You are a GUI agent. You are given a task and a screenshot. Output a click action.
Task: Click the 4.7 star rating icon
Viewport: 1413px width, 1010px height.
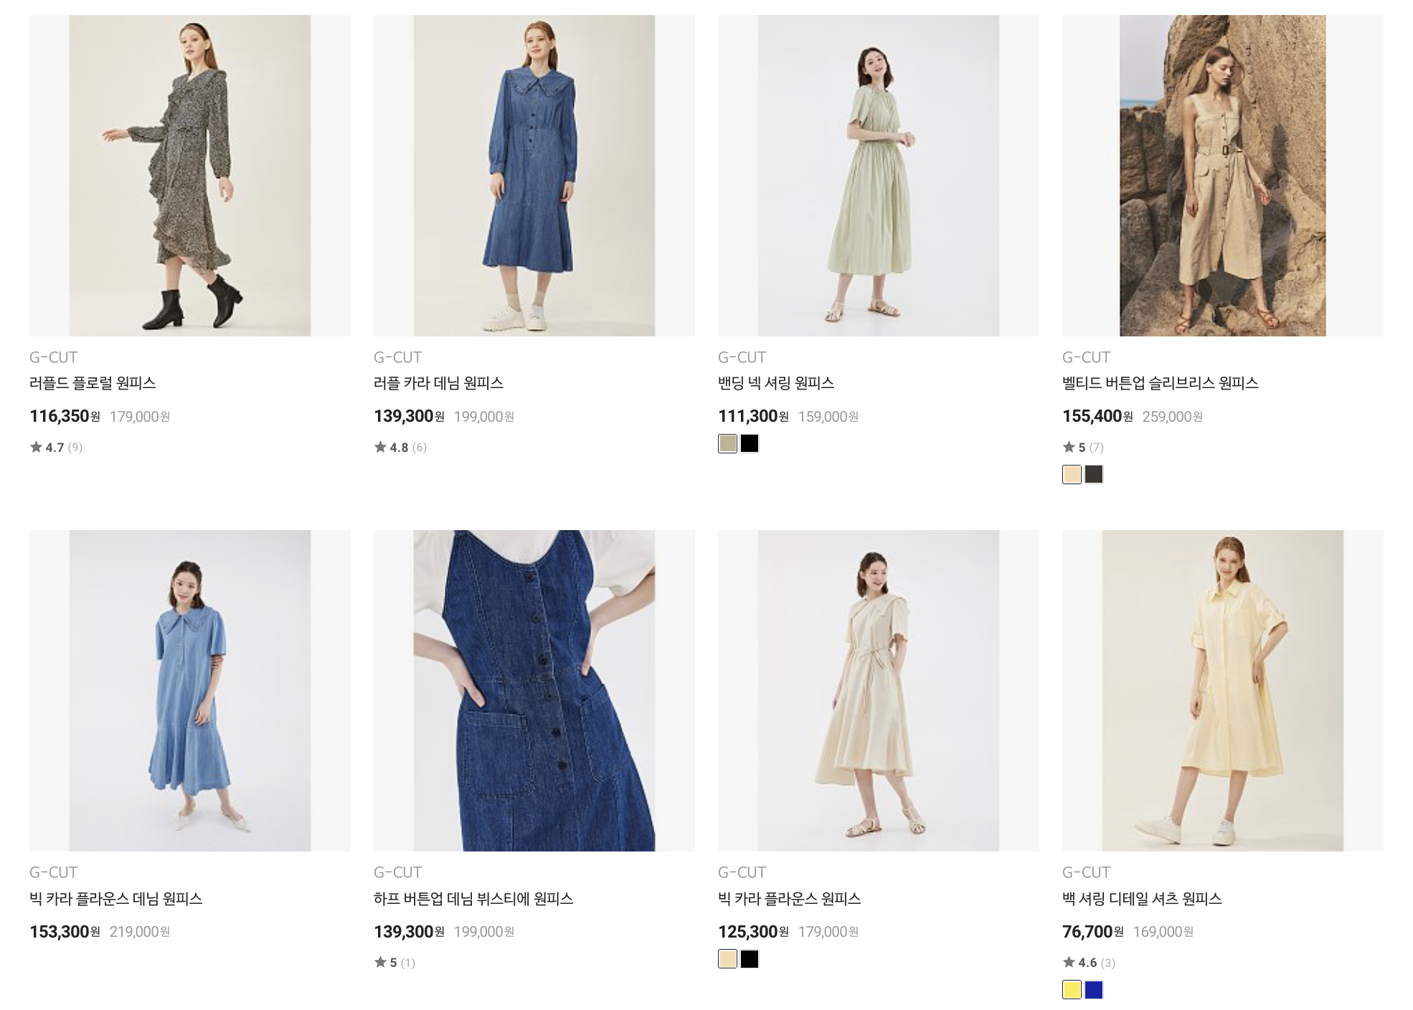coord(36,447)
